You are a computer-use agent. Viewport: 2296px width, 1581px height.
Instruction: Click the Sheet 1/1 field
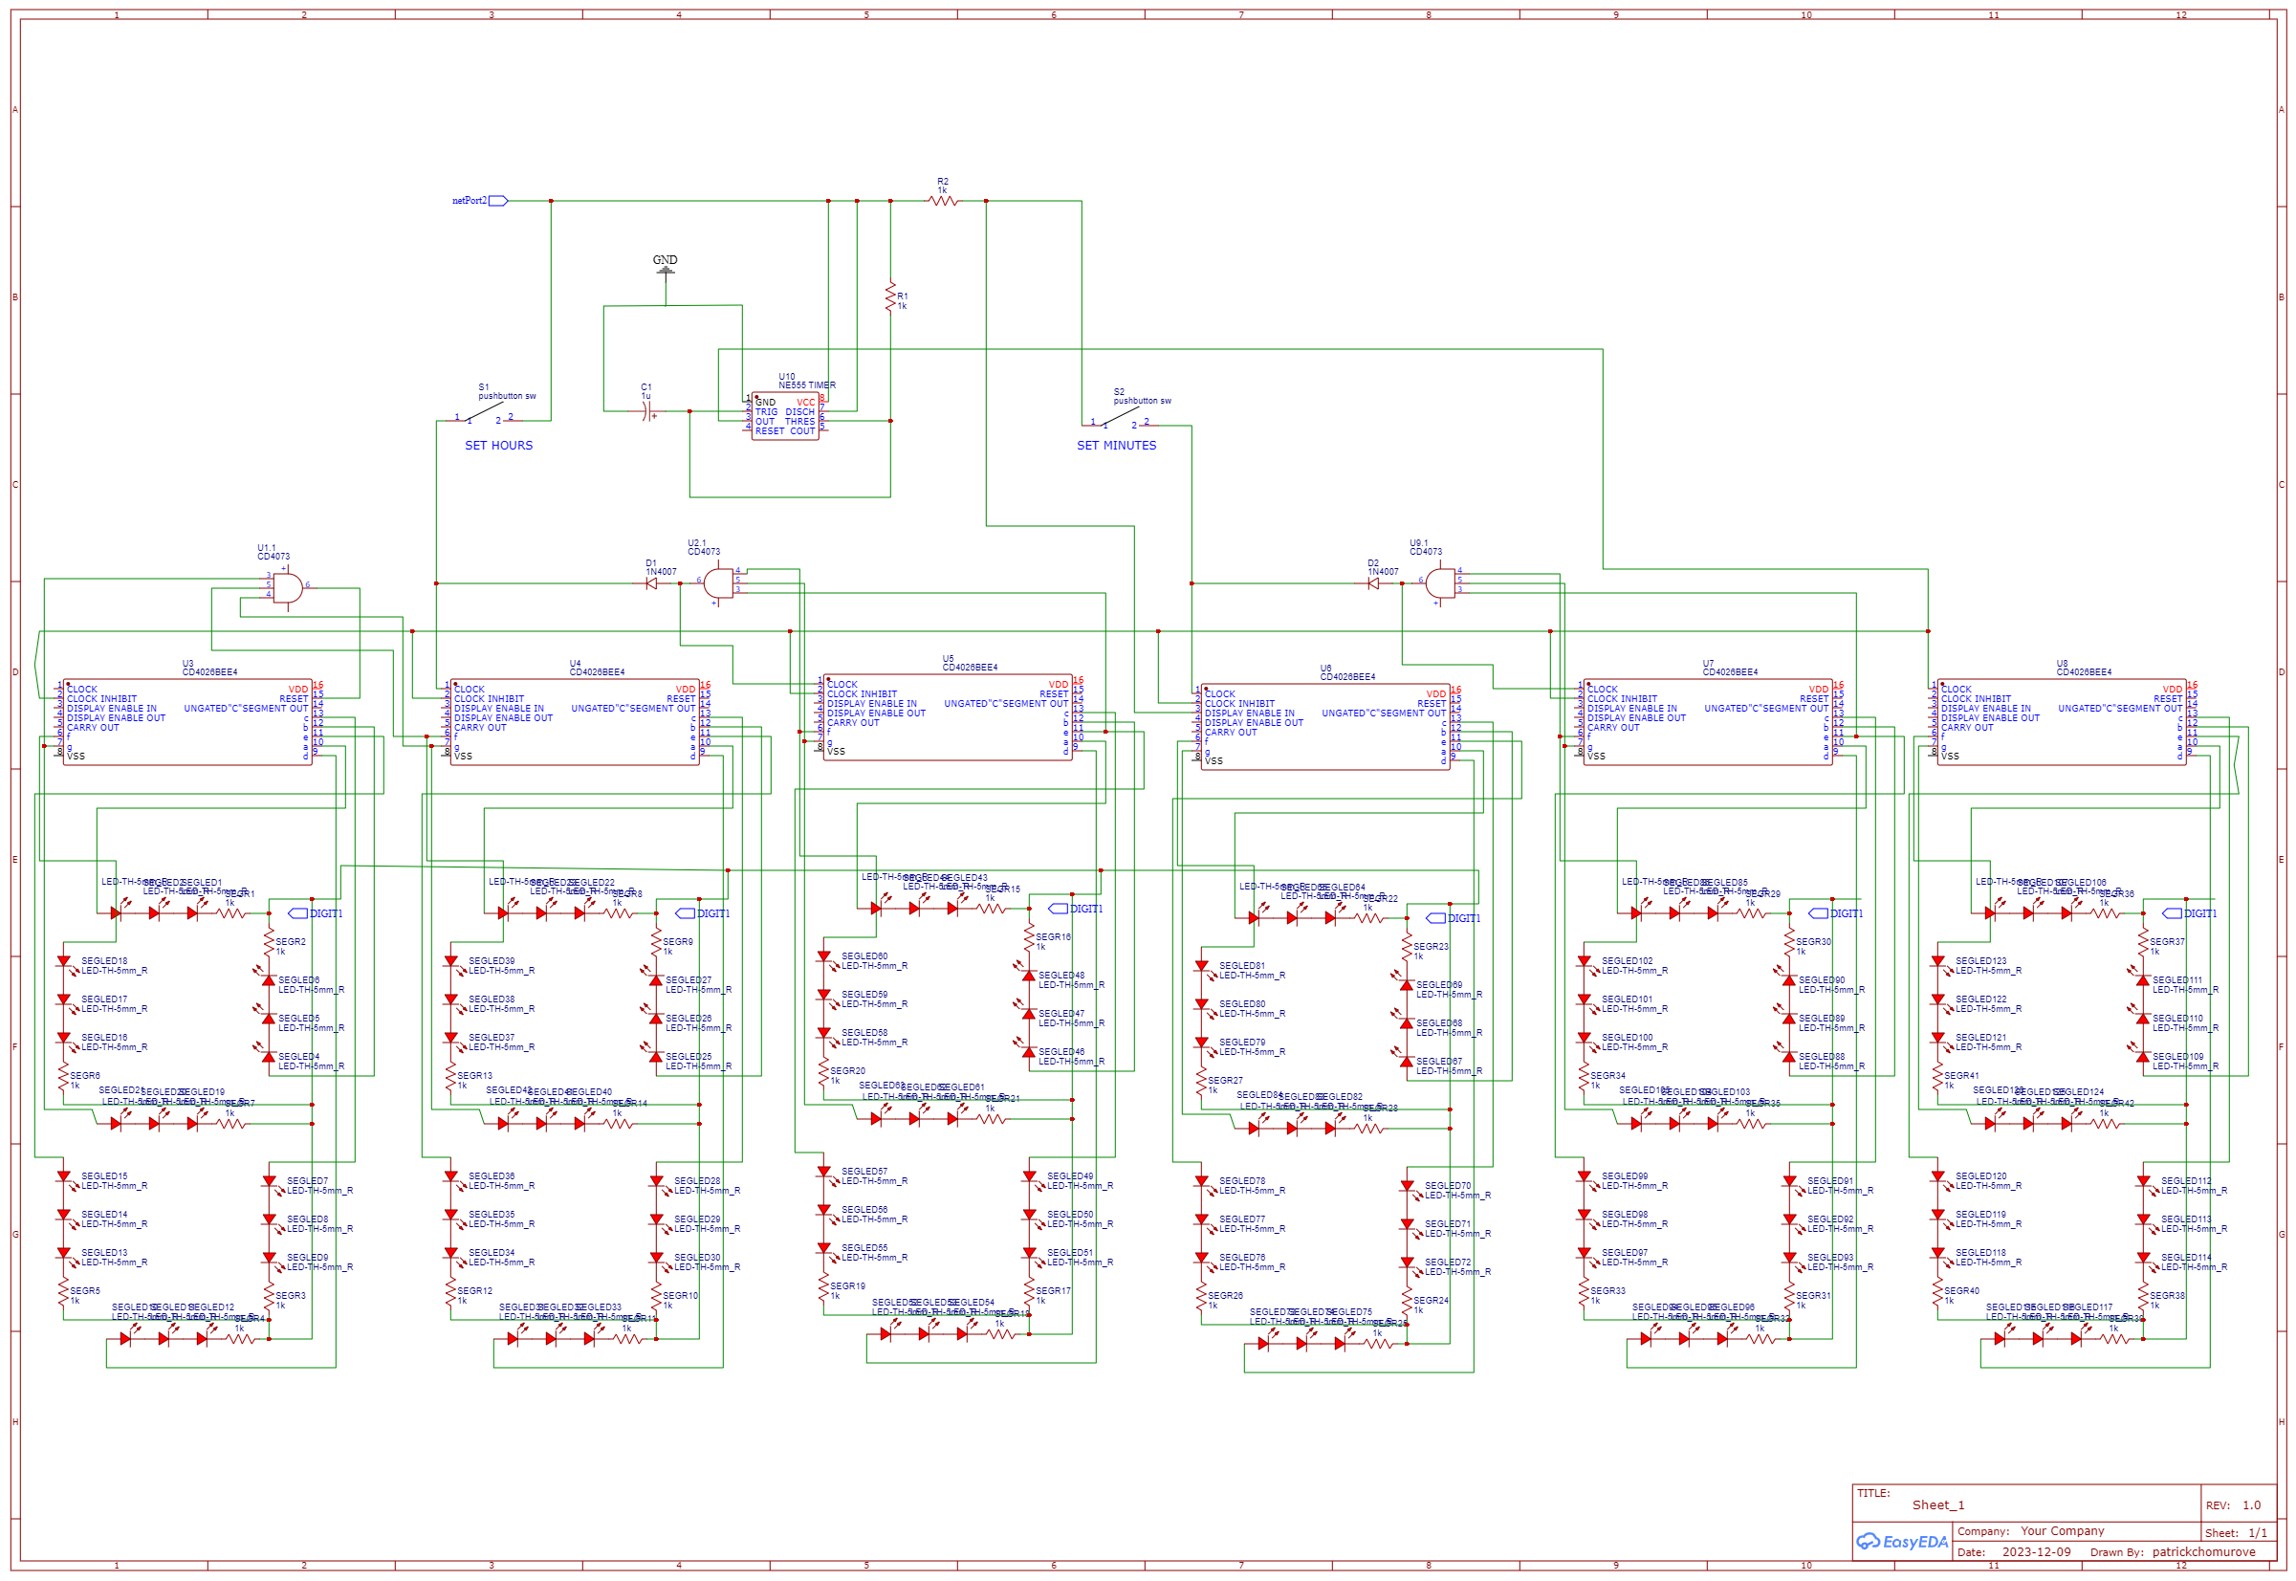[2236, 1533]
